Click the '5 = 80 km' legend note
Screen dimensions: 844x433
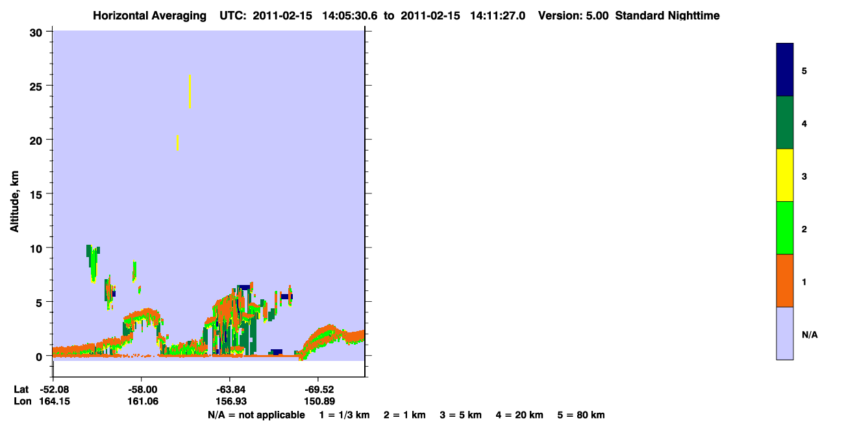(x=581, y=415)
